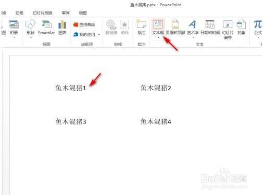This screenshot has height=195, width=264.
Task: Expand the Photo Album dropdown arrow
Action: [x=14, y=37]
